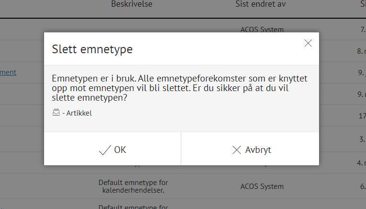This screenshot has height=209, width=366.
Task: Click the date cell starting with 7
Action: 363,29
